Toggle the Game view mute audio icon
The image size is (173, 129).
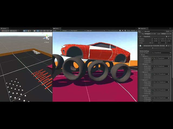click(122, 31)
